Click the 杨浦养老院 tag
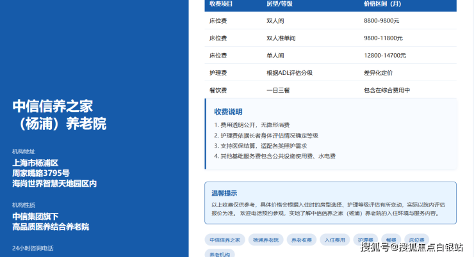This screenshot has height=257, width=474. click(x=266, y=240)
